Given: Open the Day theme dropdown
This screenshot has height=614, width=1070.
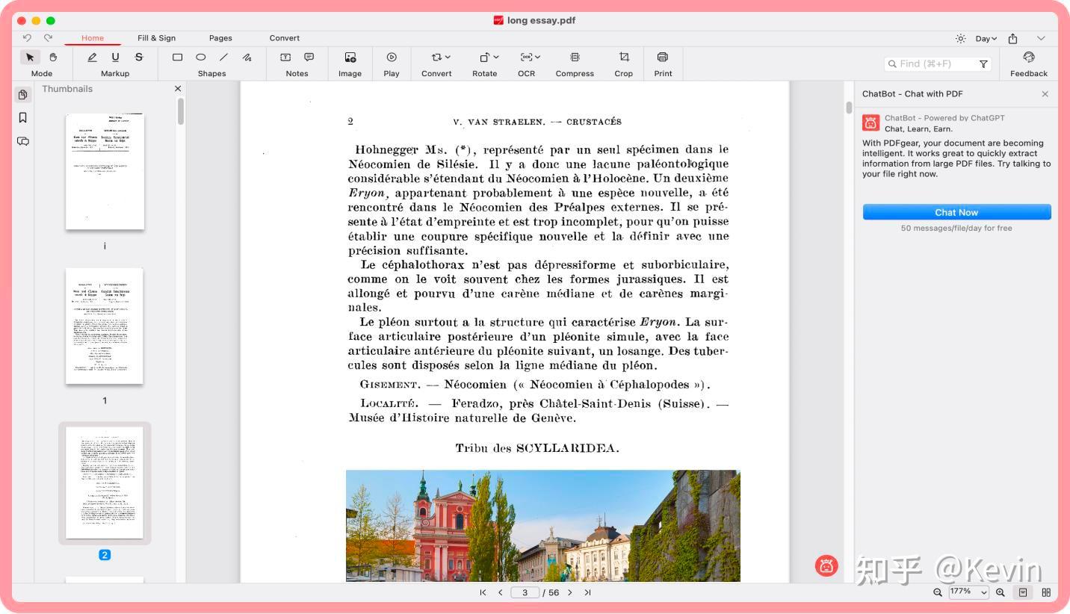Looking at the screenshot, I should [x=986, y=38].
